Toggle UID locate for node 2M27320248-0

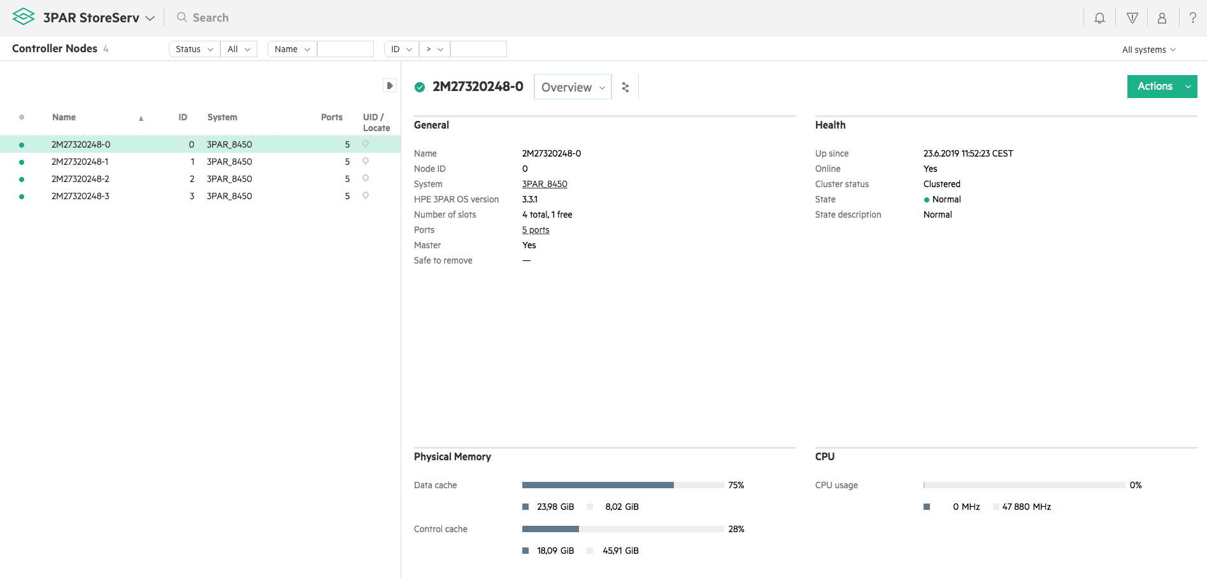coord(366,144)
